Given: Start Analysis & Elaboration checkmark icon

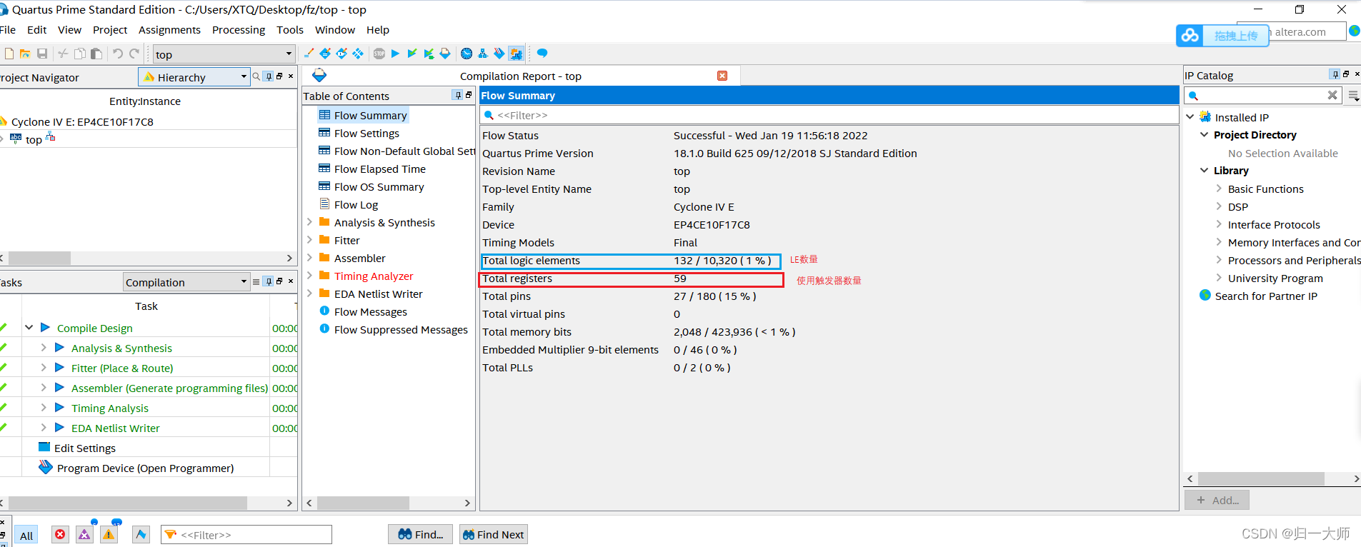Looking at the screenshot, I should click(412, 54).
